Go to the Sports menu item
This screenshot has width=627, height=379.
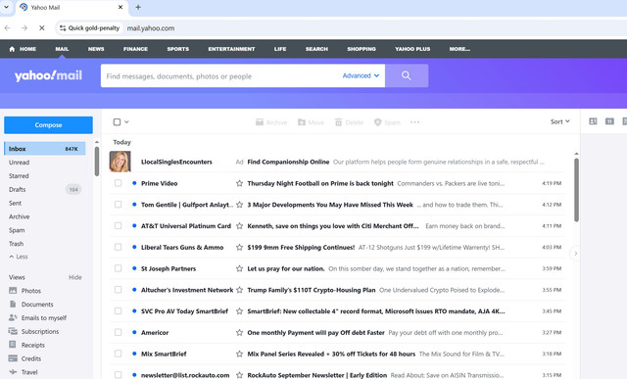(x=178, y=49)
